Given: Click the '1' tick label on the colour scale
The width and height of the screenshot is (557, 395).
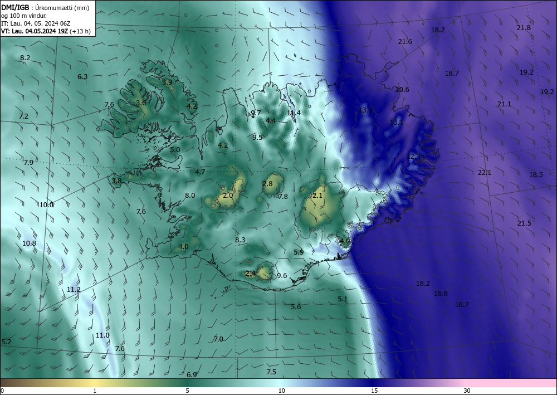Looking at the screenshot, I should [x=95, y=391].
